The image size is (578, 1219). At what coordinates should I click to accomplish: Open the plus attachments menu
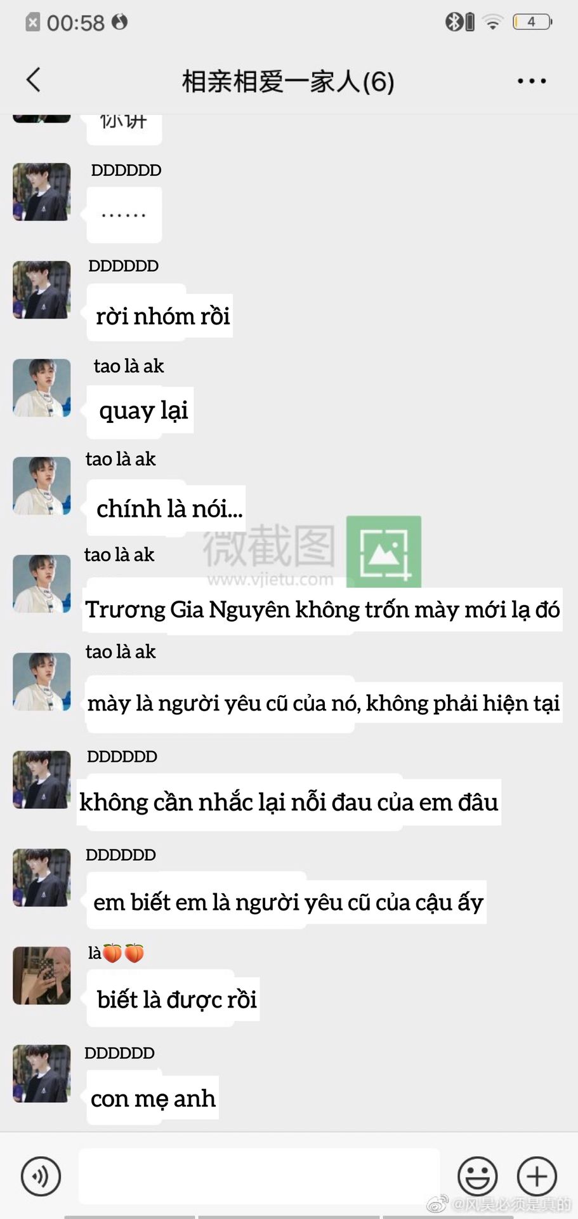(x=537, y=1176)
